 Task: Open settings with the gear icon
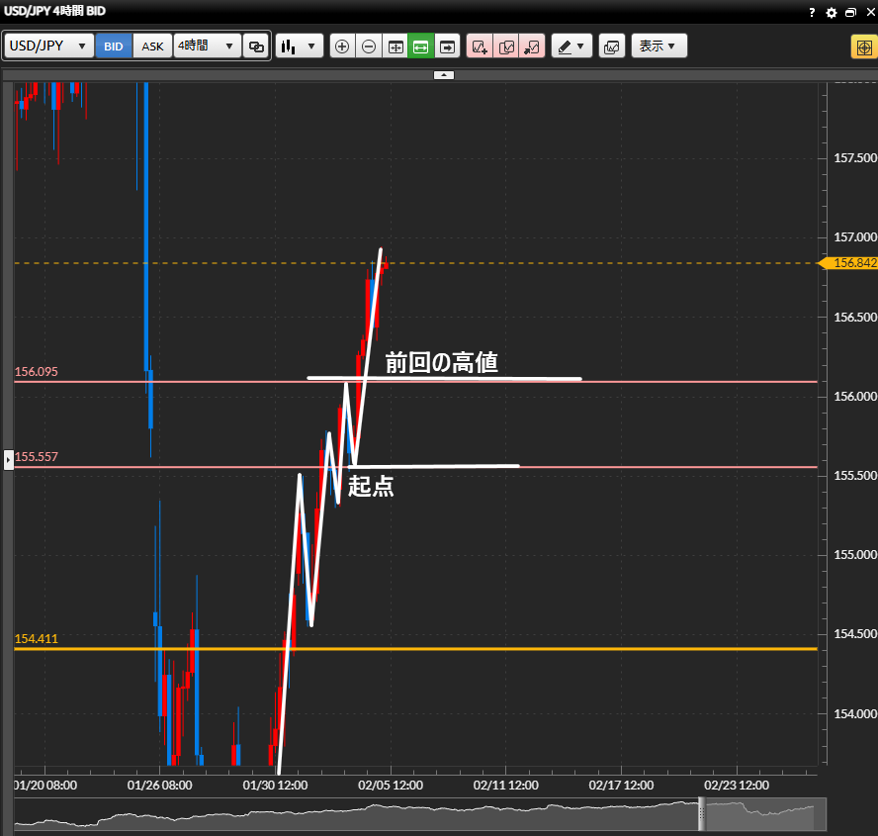point(832,12)
